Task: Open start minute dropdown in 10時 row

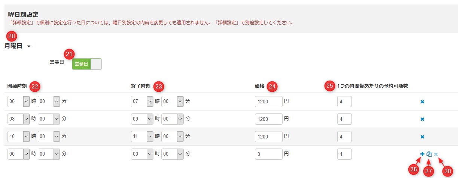Action: [49, 137]
